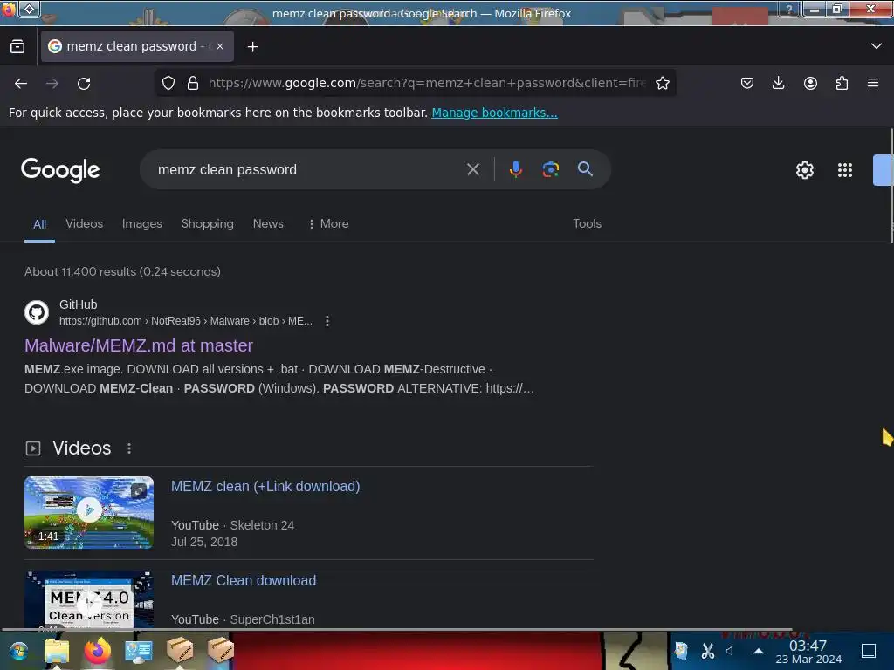894x670 pixels.
Task: Bookmark this page with the star
Action: tap(663, 83)
